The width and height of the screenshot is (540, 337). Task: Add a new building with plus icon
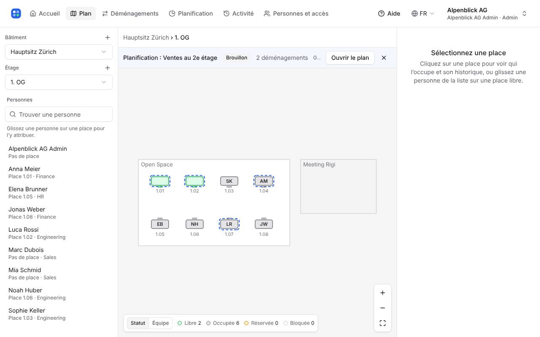click(x=108, y=37)
